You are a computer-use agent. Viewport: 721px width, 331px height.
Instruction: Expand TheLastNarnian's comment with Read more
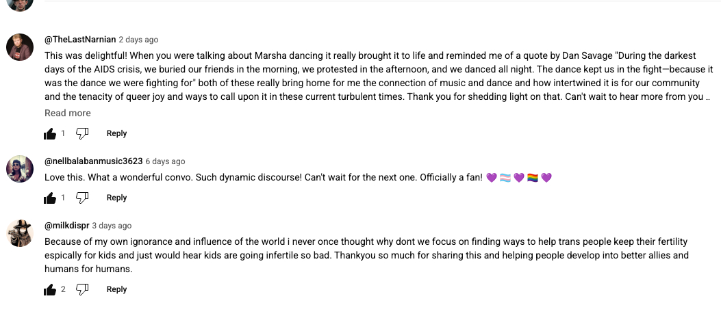click(68, 113)
